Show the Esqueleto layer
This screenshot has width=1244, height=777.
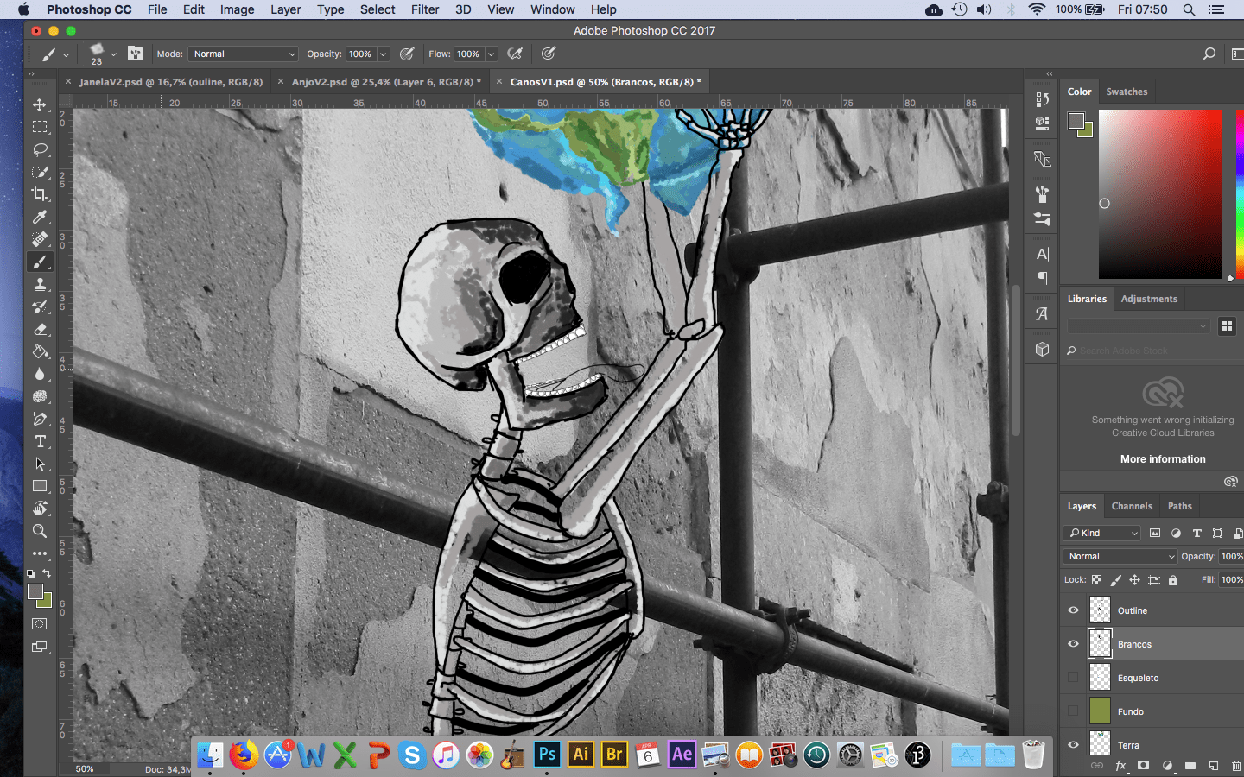(x=1073, y=678)
